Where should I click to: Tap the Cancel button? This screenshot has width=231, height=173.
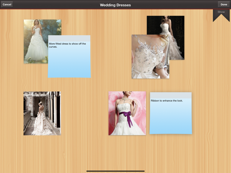point(7,4)
